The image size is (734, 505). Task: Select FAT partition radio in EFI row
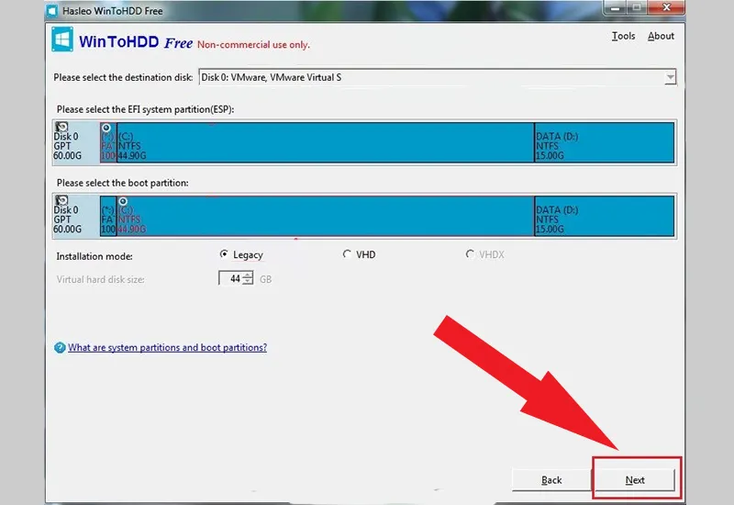point(107,128)
